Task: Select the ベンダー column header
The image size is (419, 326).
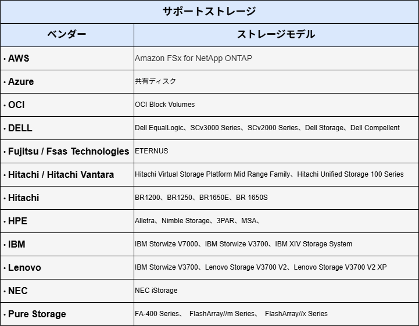Action: (67, 35)
